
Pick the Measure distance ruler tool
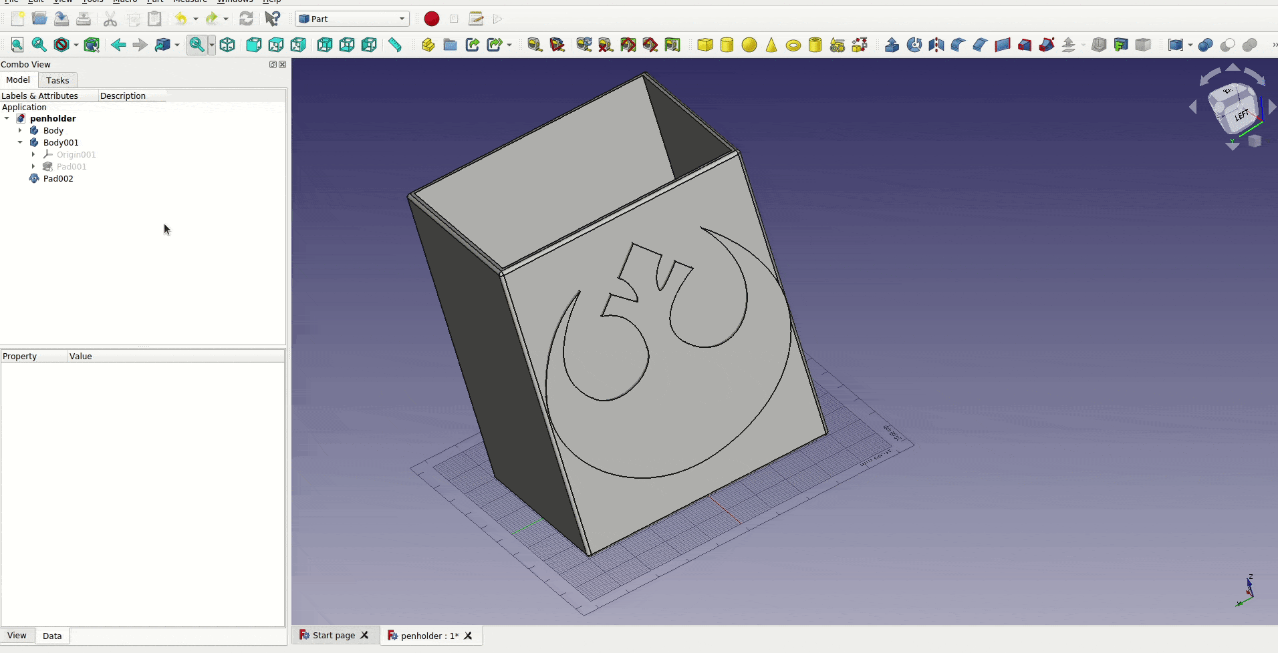[395, 45]
